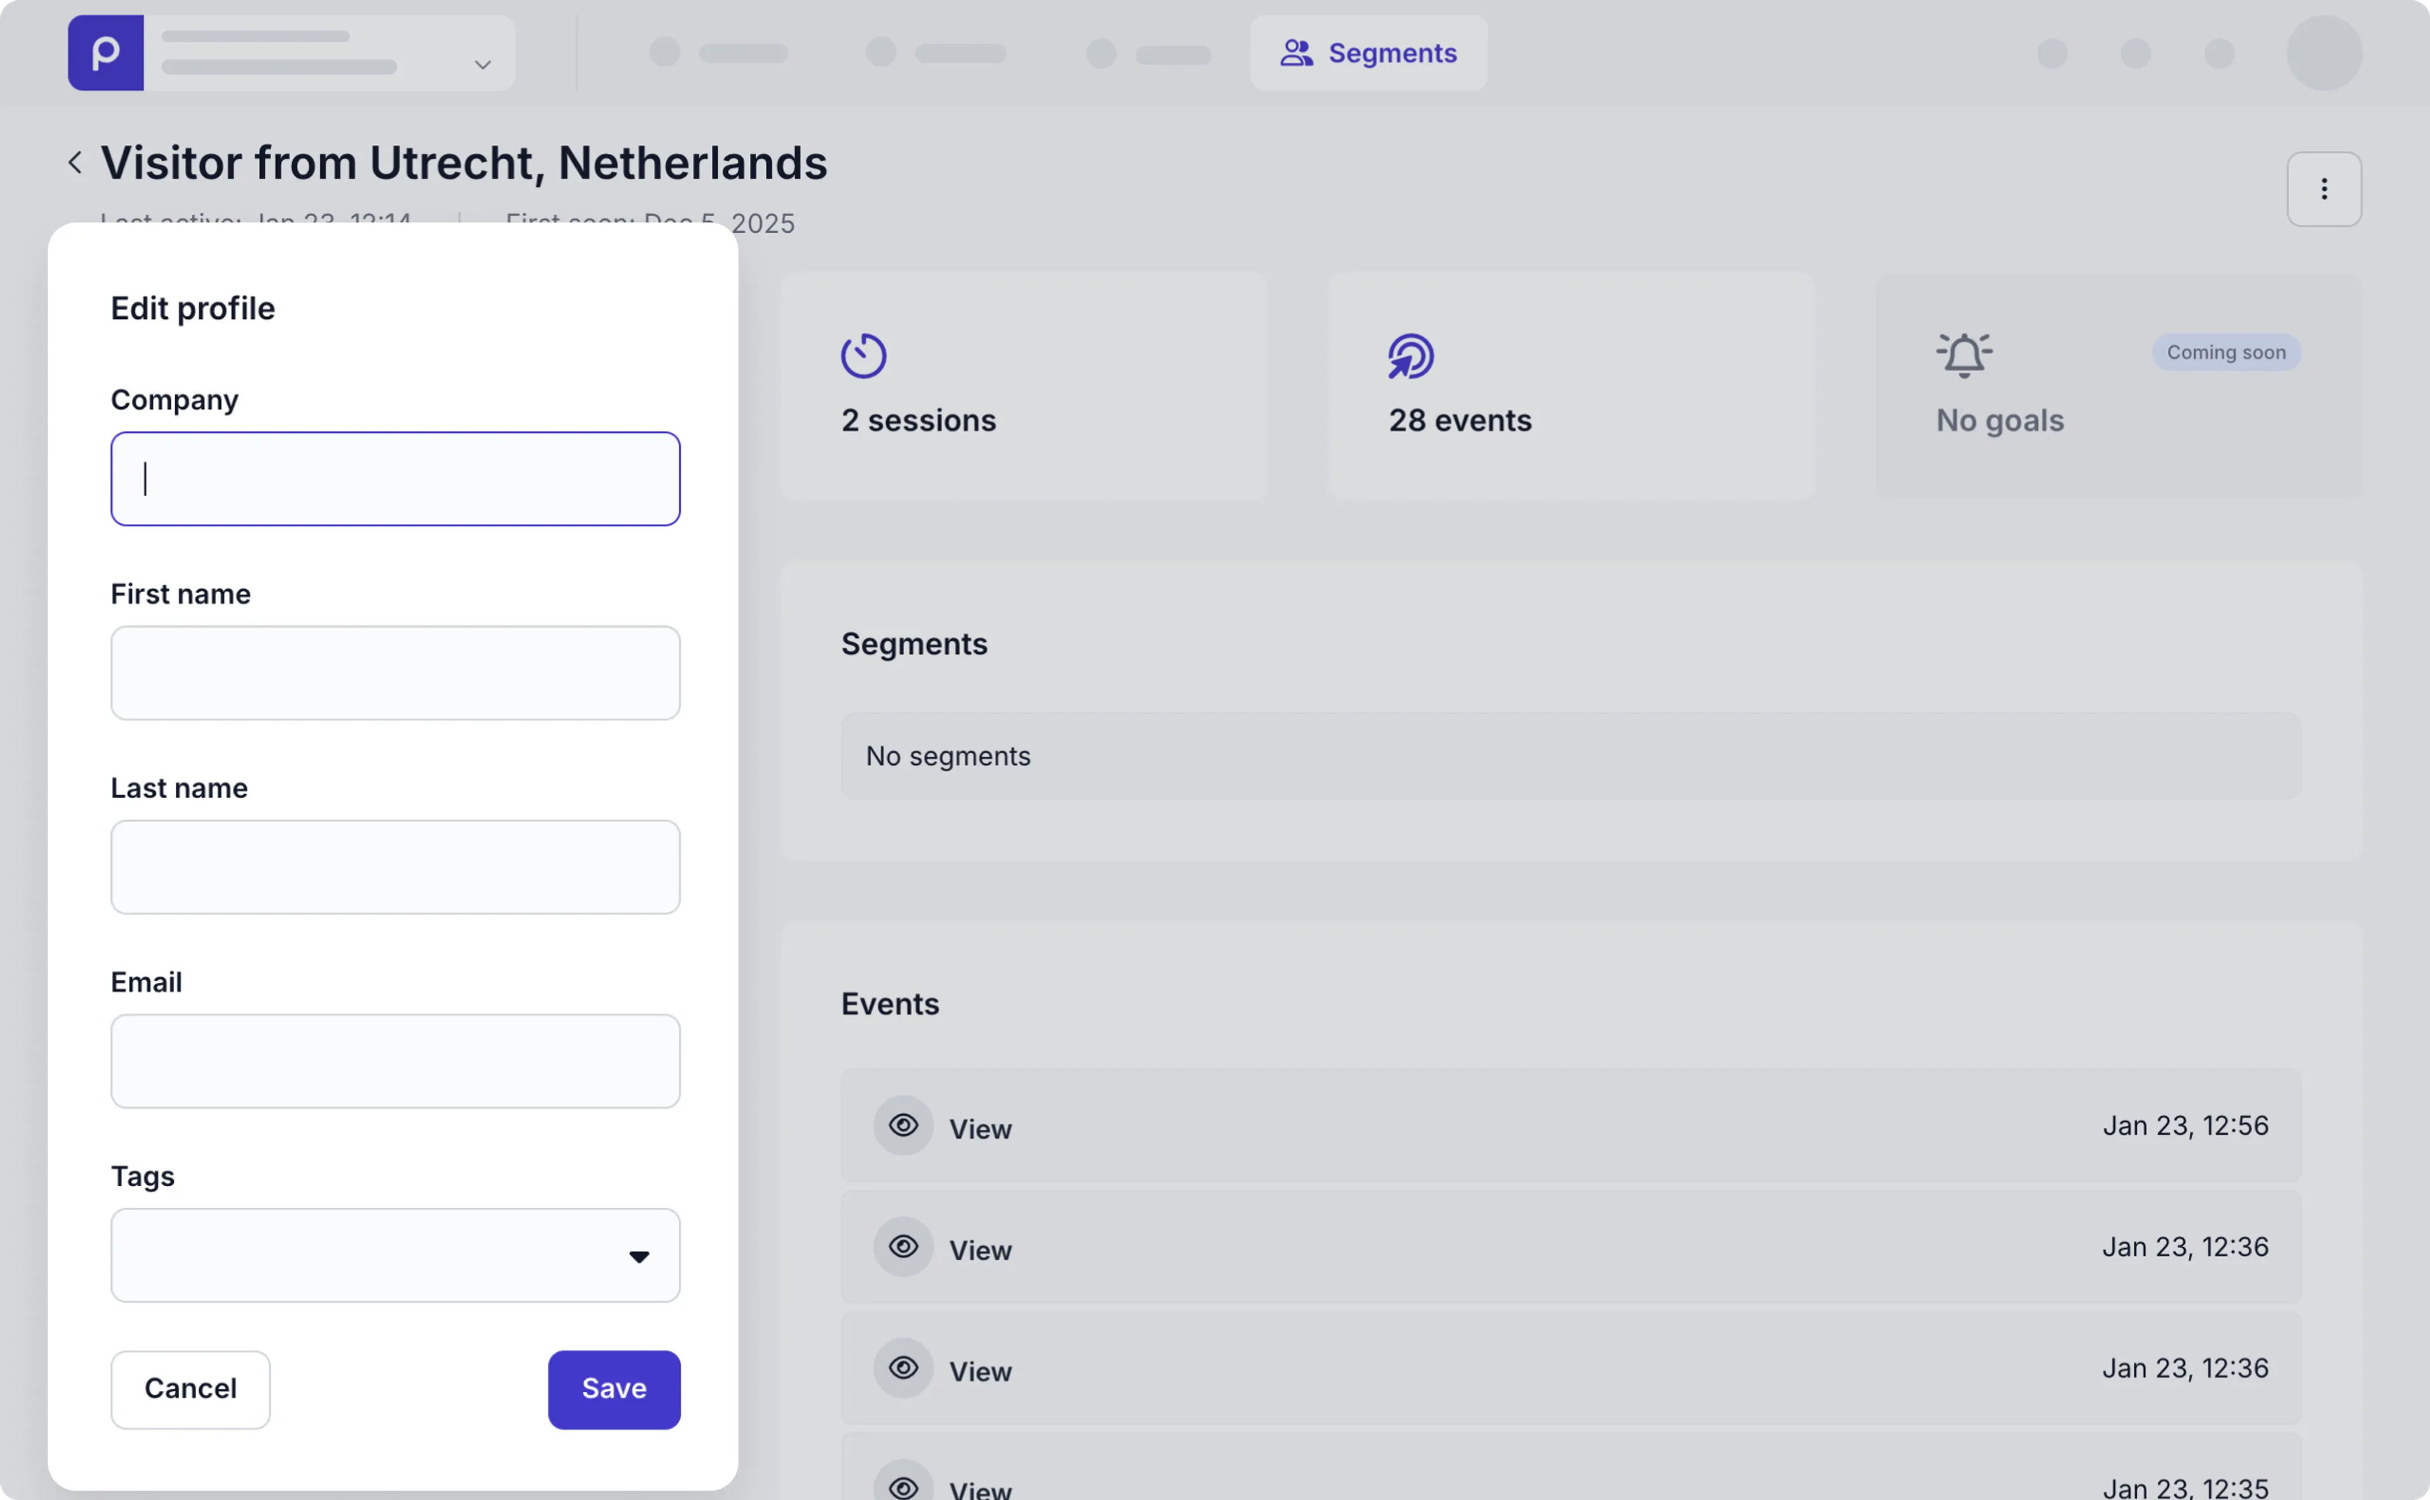
Task: Click eye icon of first 12:36 event
Action: [902, 1246]
